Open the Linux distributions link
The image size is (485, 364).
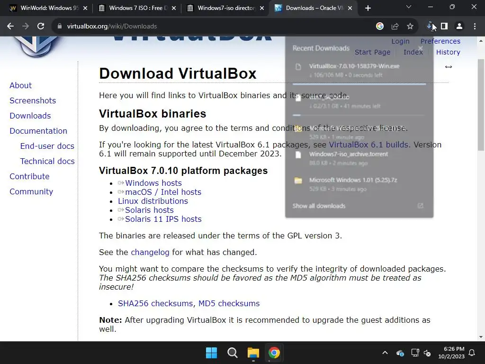tap(153, 201)
